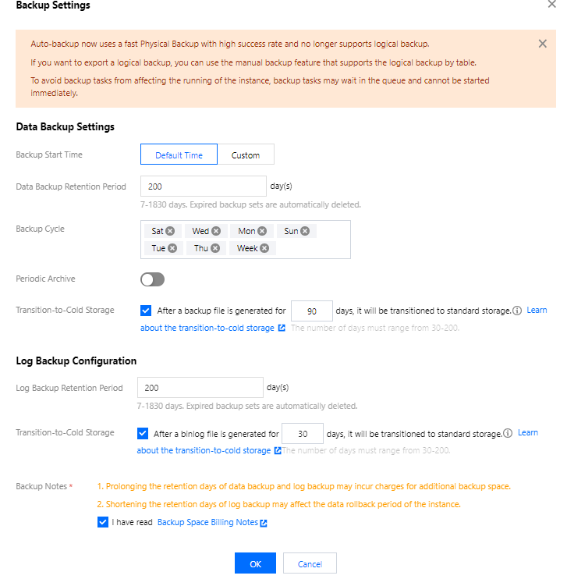Uncheck the "I have read" checkbox
Screen dimensions: 567x579
pos(103,522)
